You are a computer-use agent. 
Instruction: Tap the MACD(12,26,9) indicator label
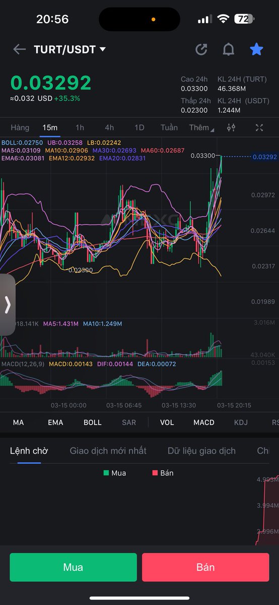(x=23, y=364)
